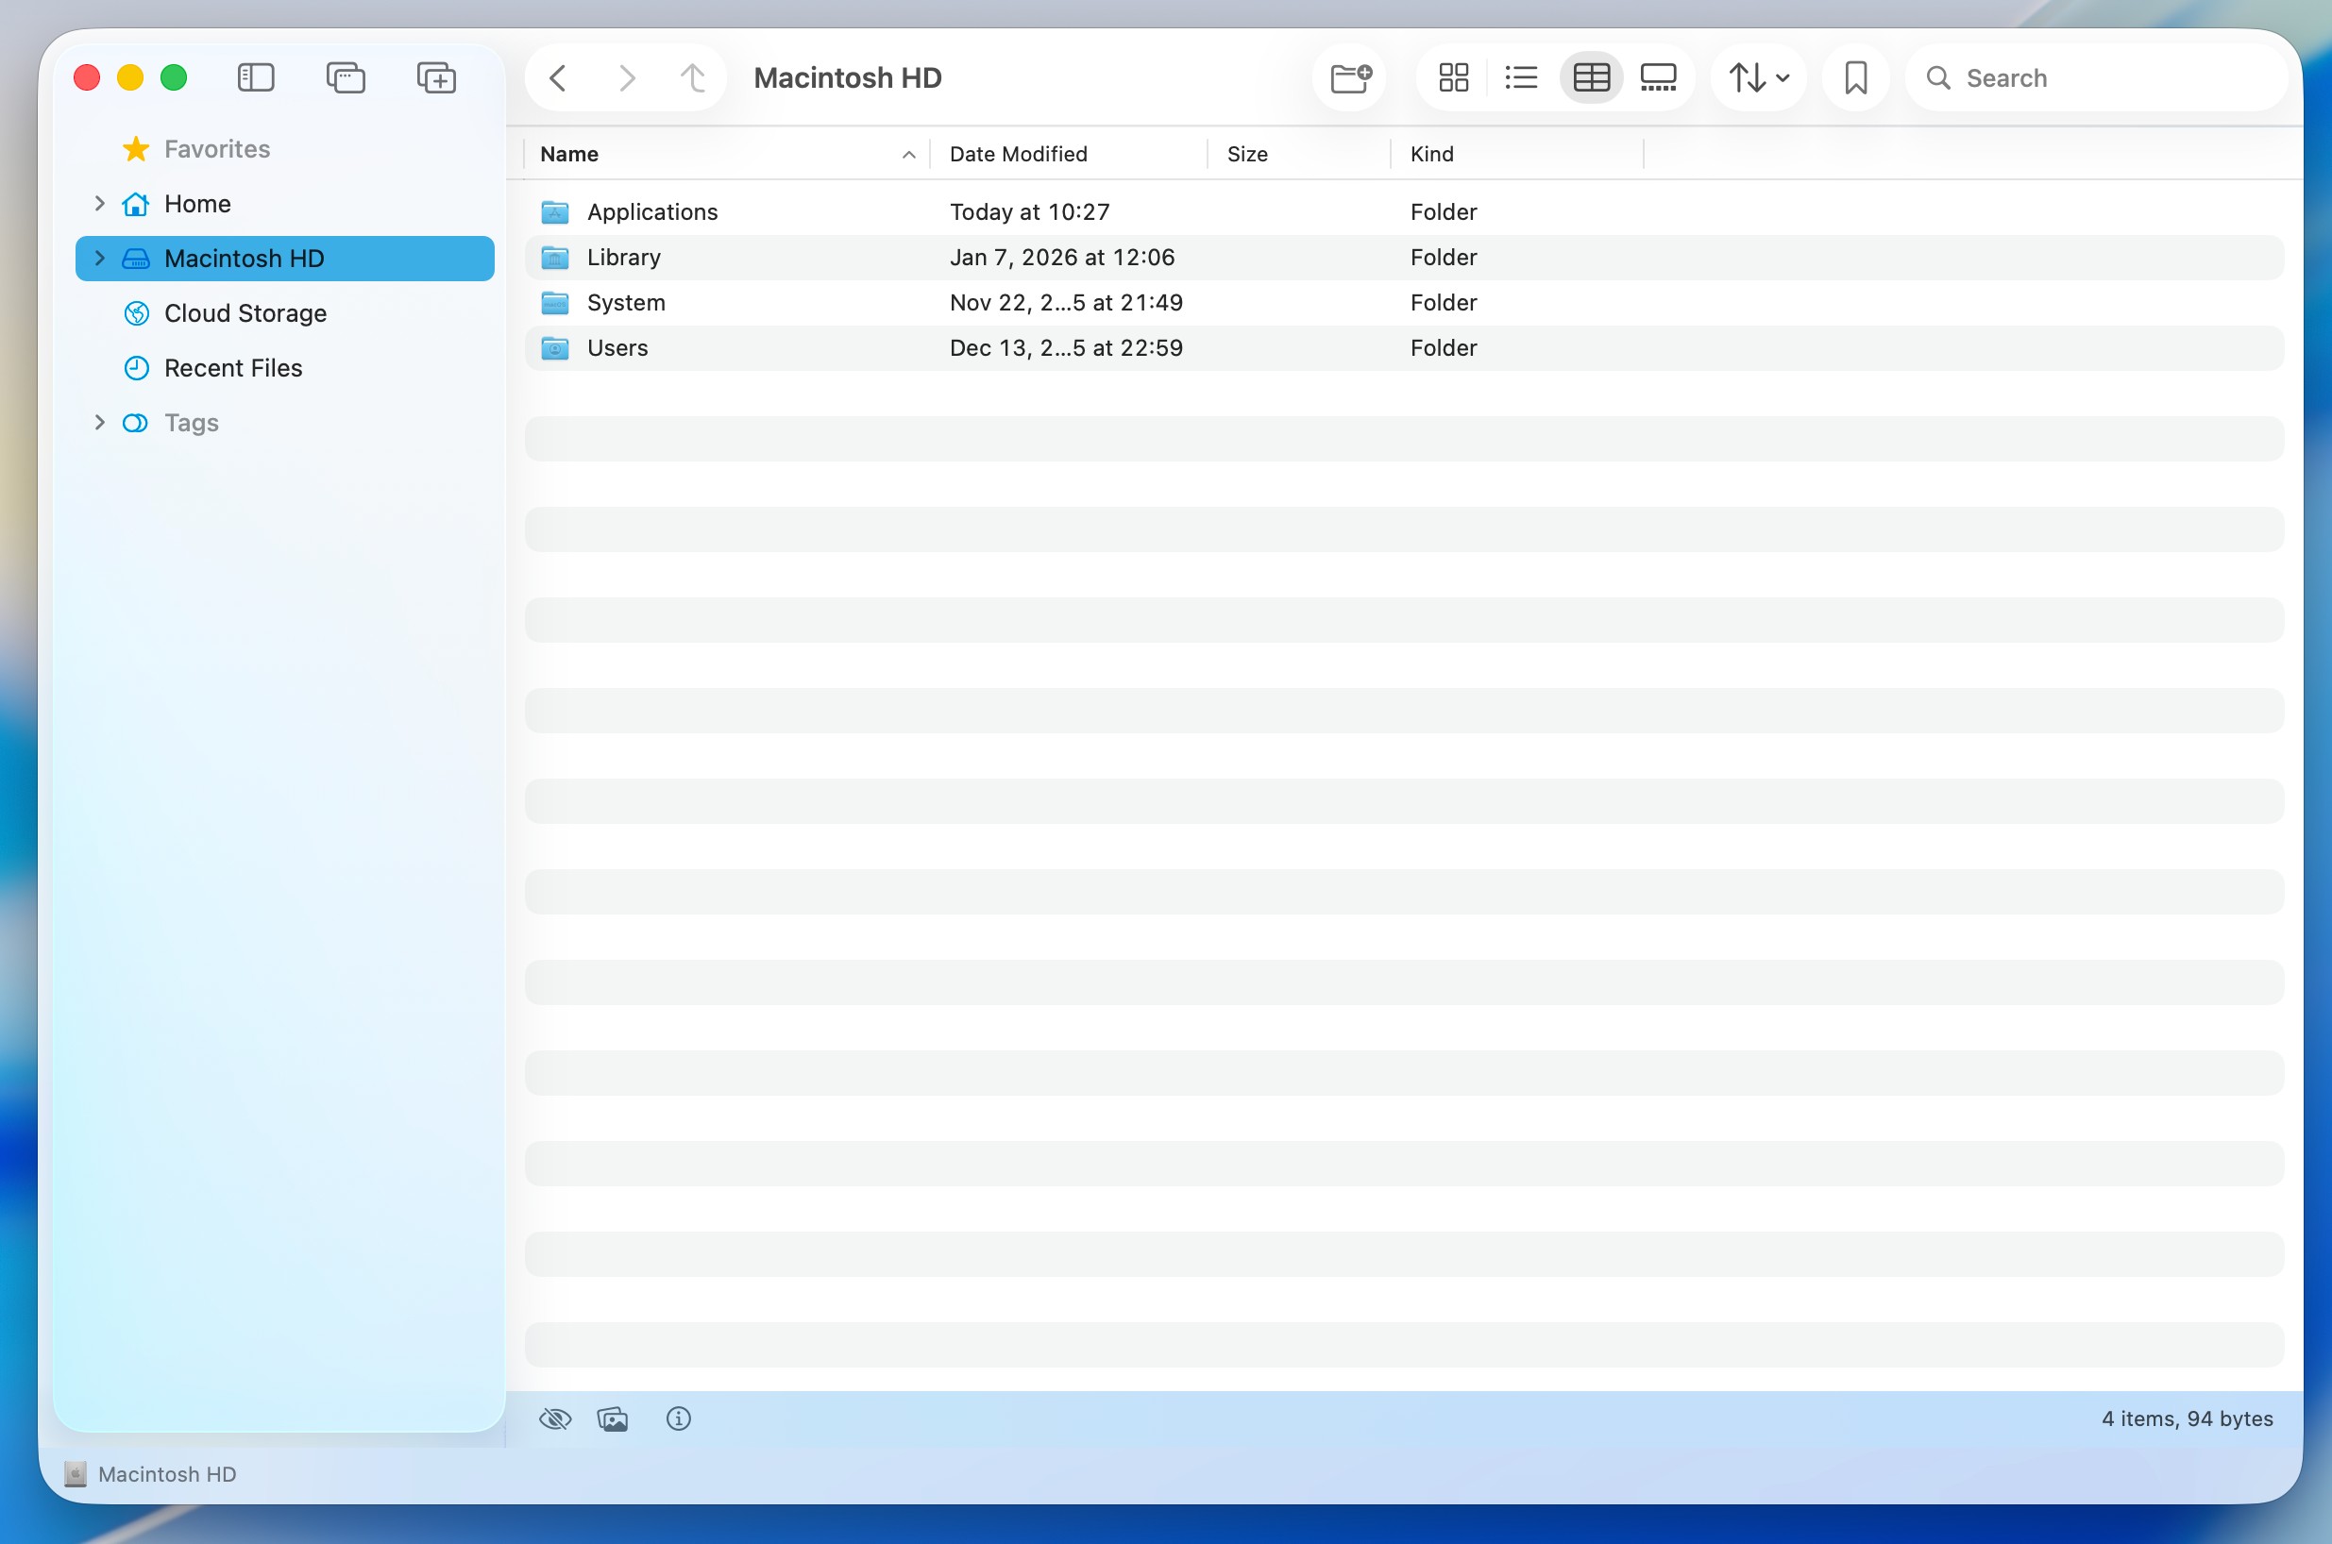Expand the Home sidebar item
The height and width of the screenshot is (1544, 2332).
(x=99, y=204)
